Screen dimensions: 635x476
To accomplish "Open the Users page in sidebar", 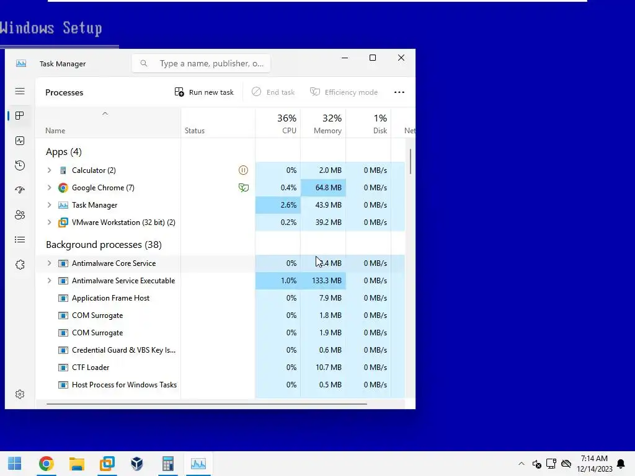I will tap(20, 215).
